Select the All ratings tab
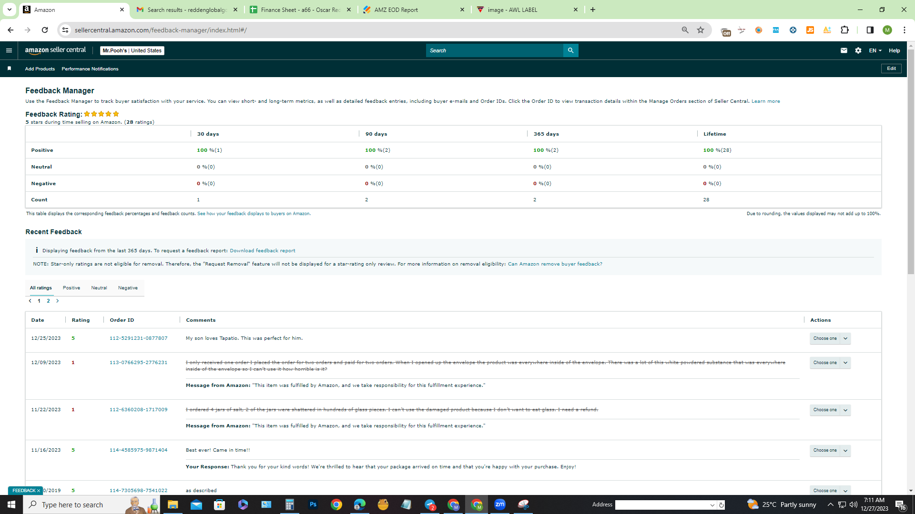 click(x=41, y=288)
